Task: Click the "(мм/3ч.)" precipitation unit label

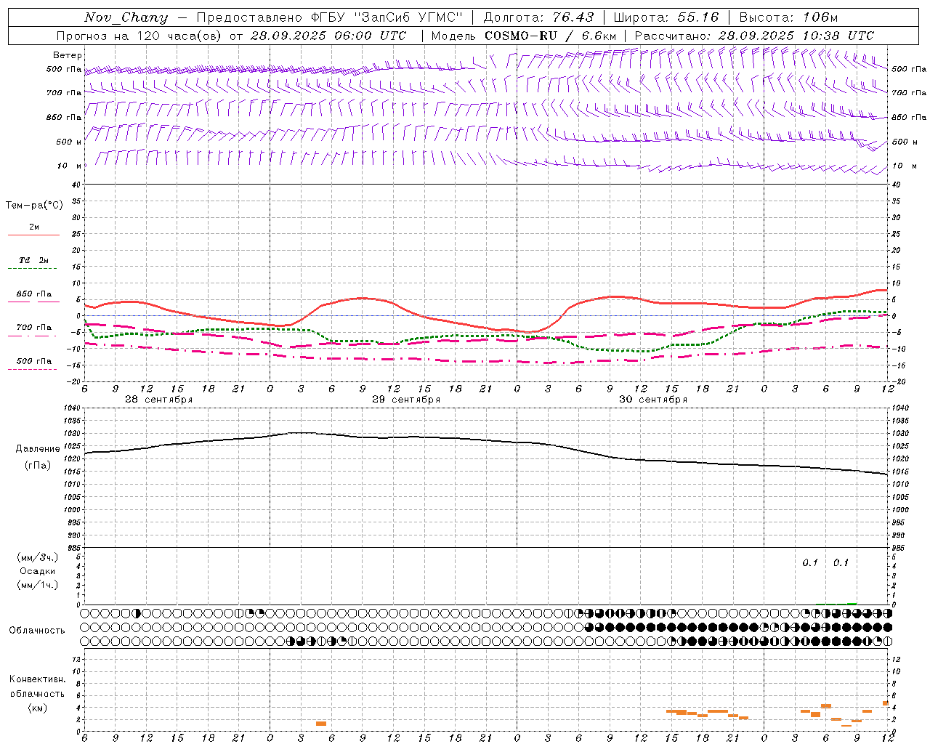Action: click(38, 557)
